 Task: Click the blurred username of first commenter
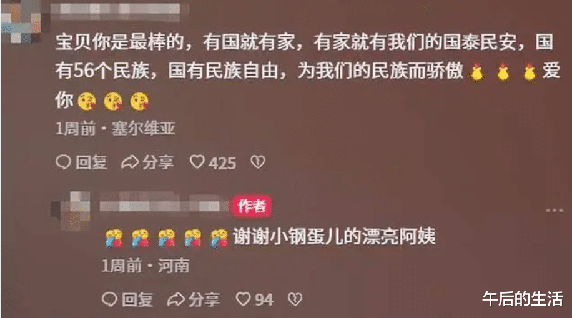coord(119,9)
